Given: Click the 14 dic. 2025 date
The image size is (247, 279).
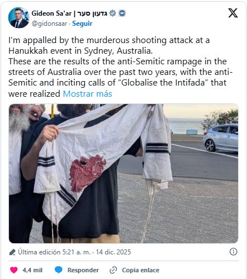Looking at the screenshot, I should click(x=113, y=252).
